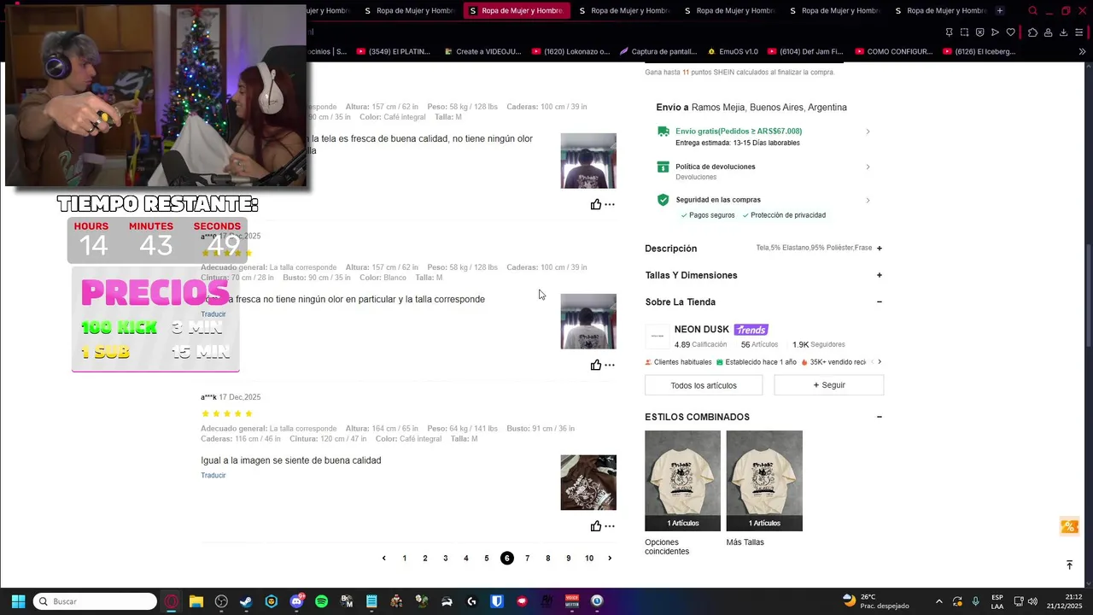Open the 'COMO CONFIGUR...' bookmark
This screenshot has height=615, width=1093.
pos(893,51)
